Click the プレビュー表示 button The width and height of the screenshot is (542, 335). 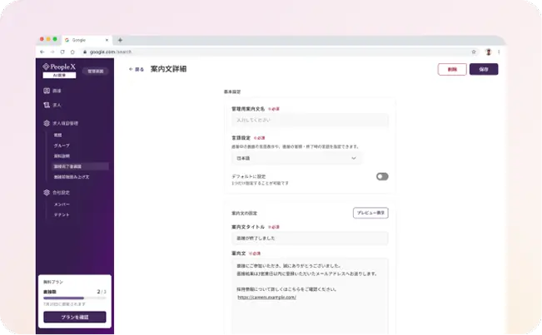coord(370,213)
